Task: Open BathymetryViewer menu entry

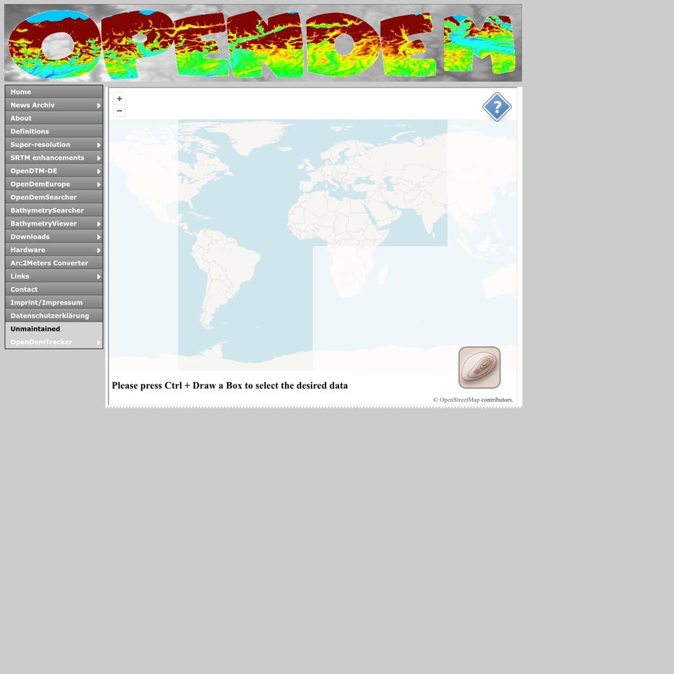Action: click(54, 224)
